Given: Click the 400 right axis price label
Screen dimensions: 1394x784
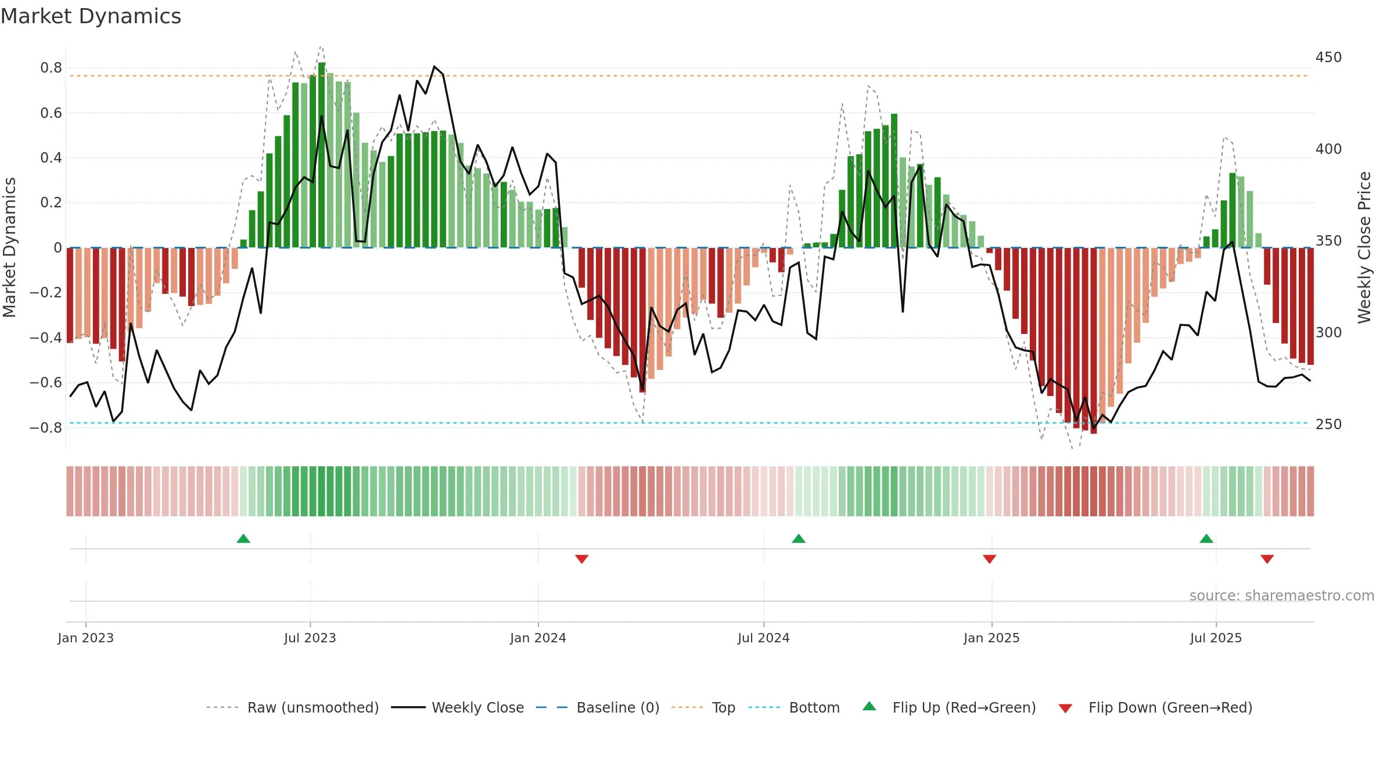Looking at the screenshot, I should pos(1329,149).
